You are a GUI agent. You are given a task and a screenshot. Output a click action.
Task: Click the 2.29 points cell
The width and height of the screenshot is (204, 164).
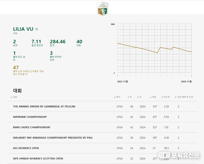click(x=166, y=106)
